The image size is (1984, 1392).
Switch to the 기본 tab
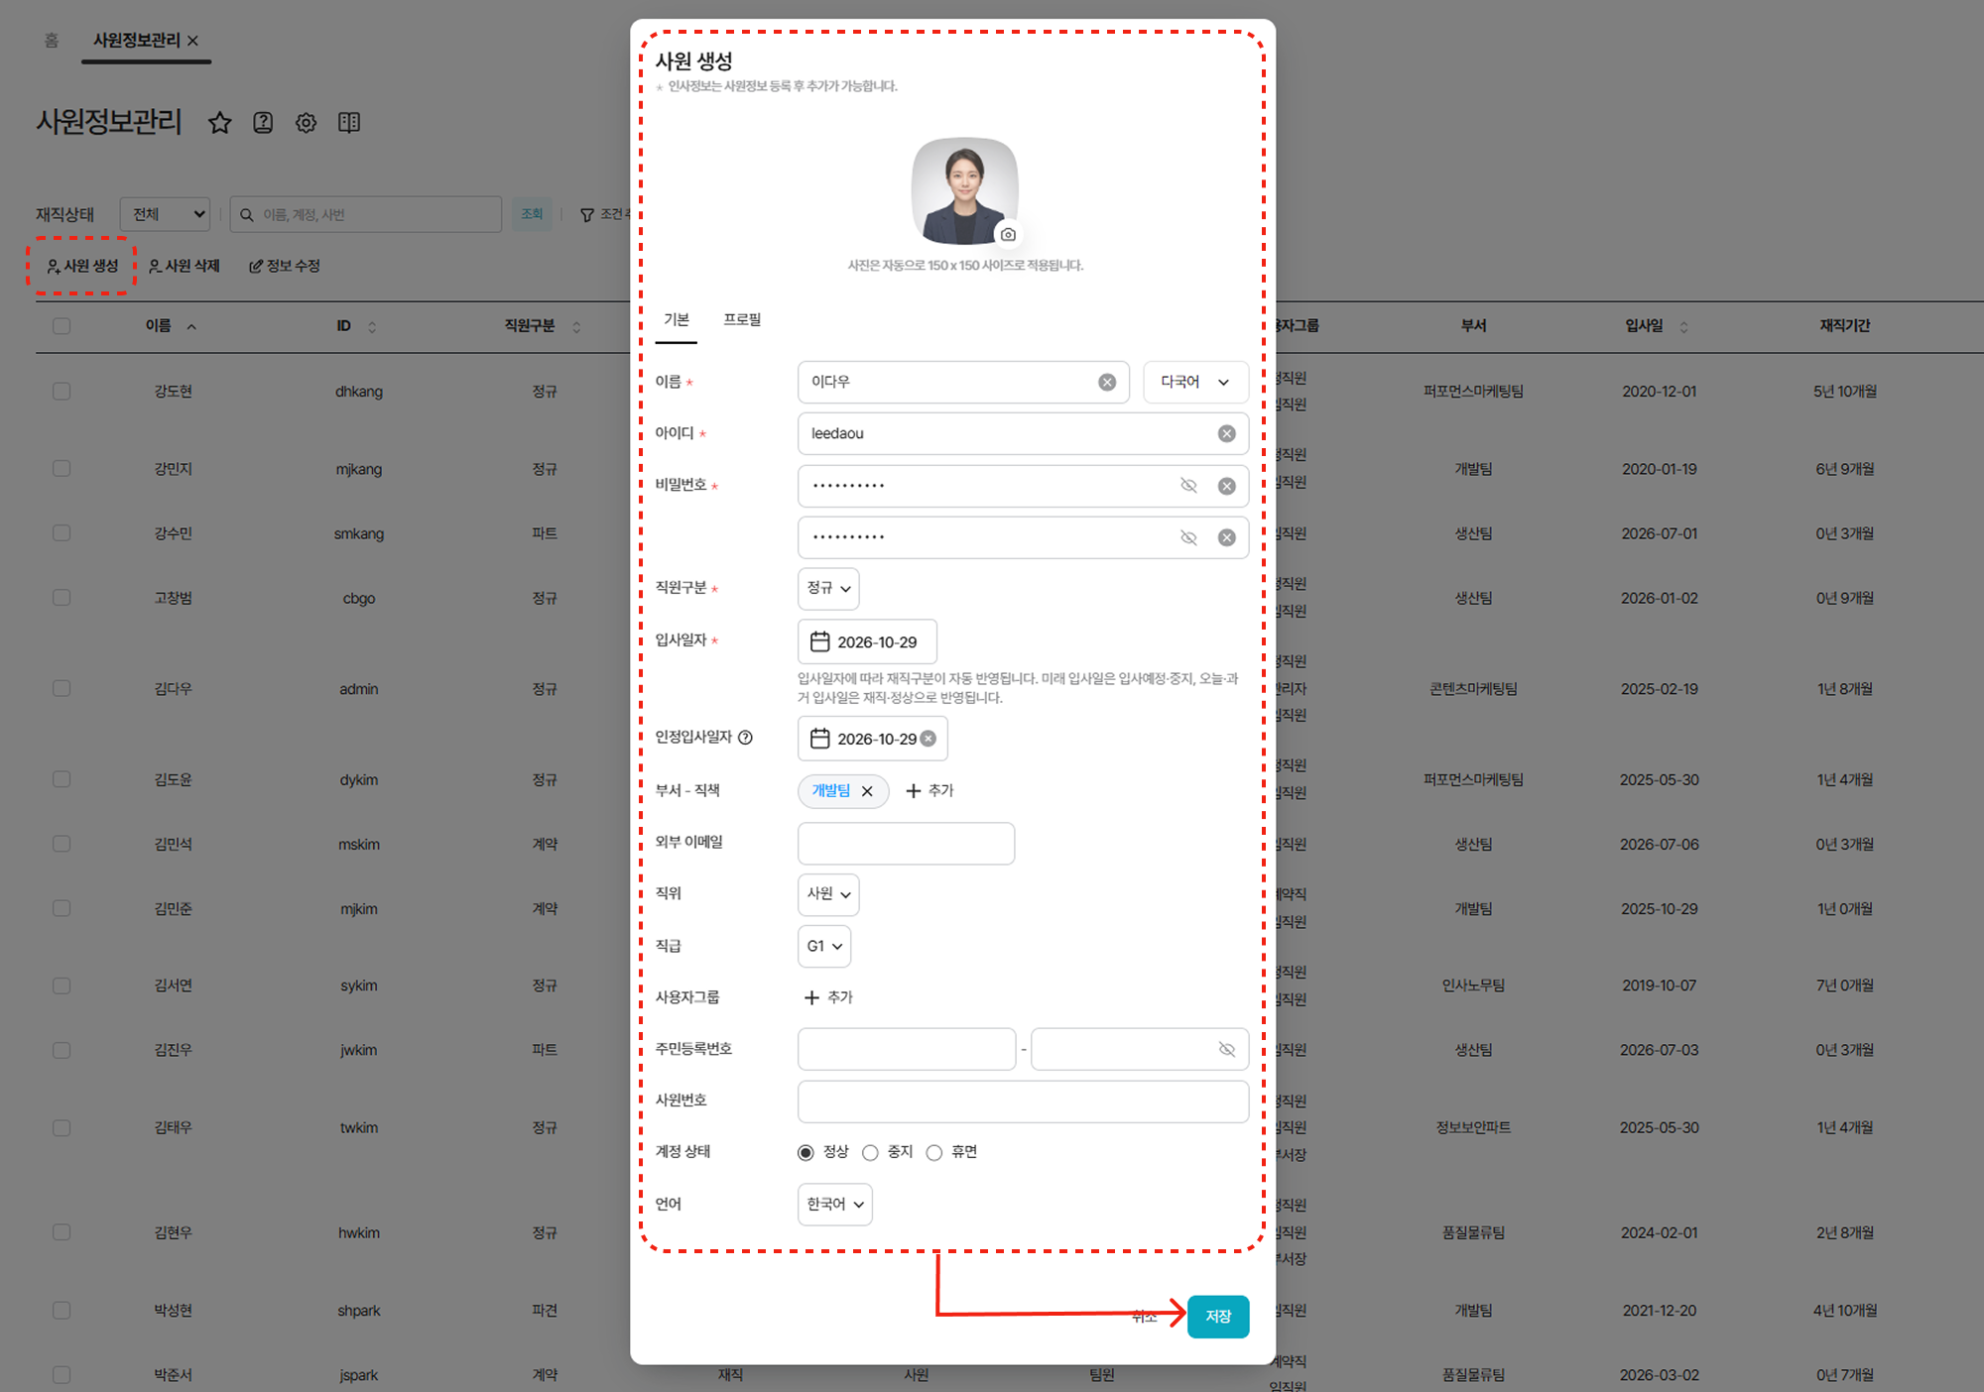677,319
